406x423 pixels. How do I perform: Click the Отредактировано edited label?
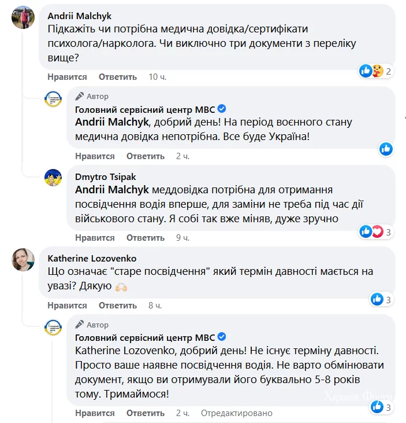(237, 414)
